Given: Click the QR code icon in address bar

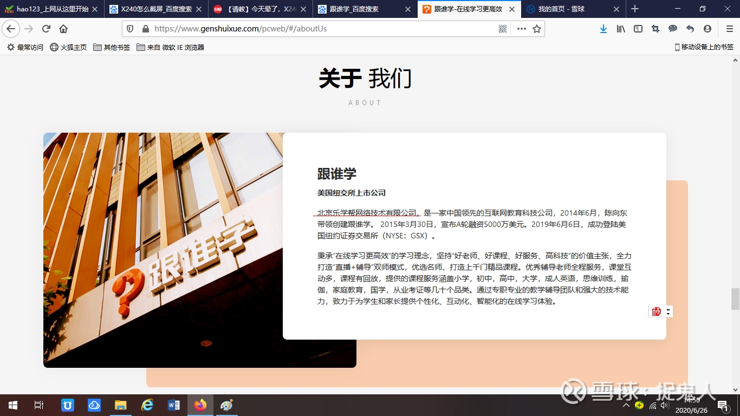Looking at the screenshot, I should tap(503, 29).
